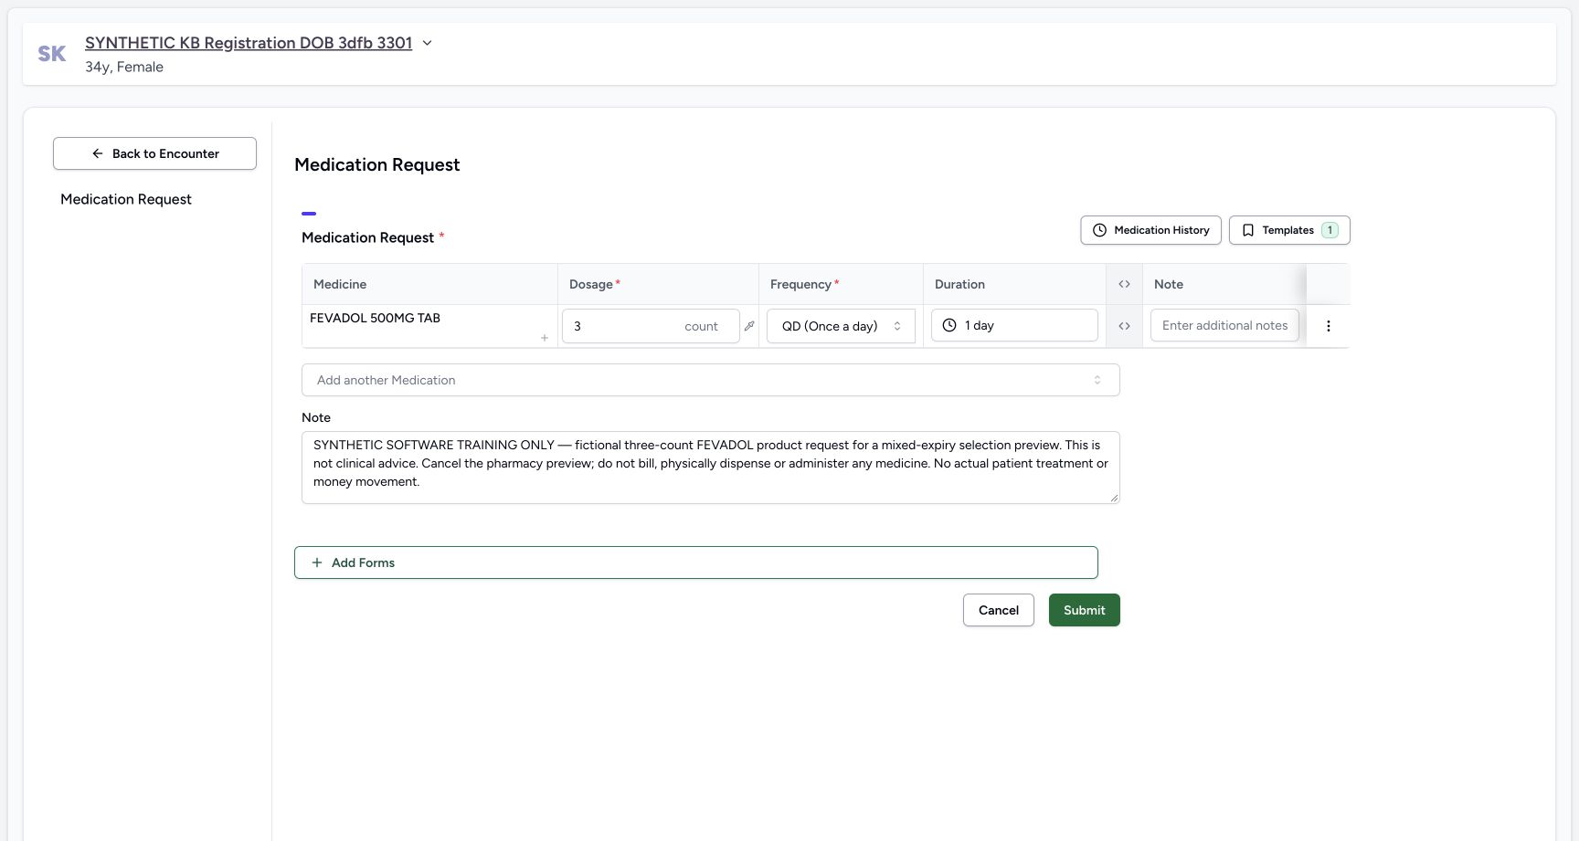
Task: Open Medication History
Action: click(x=1150, y=230)
